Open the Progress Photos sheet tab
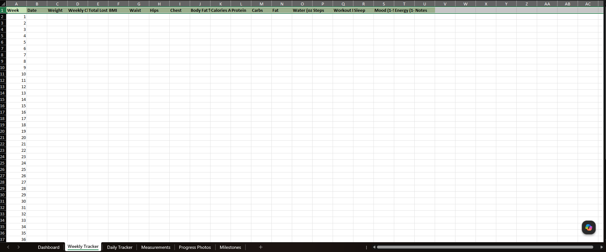The image size is (606, 252). tap(195, 247)
